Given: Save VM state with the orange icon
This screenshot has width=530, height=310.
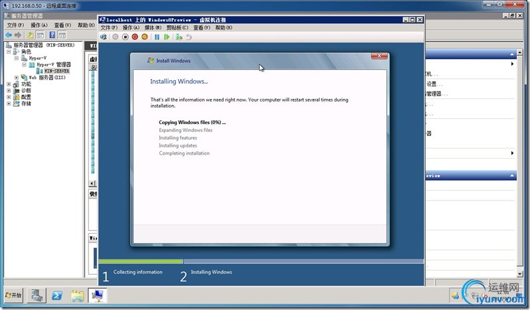Looking at the screenshot, I should tap(145, 37).
